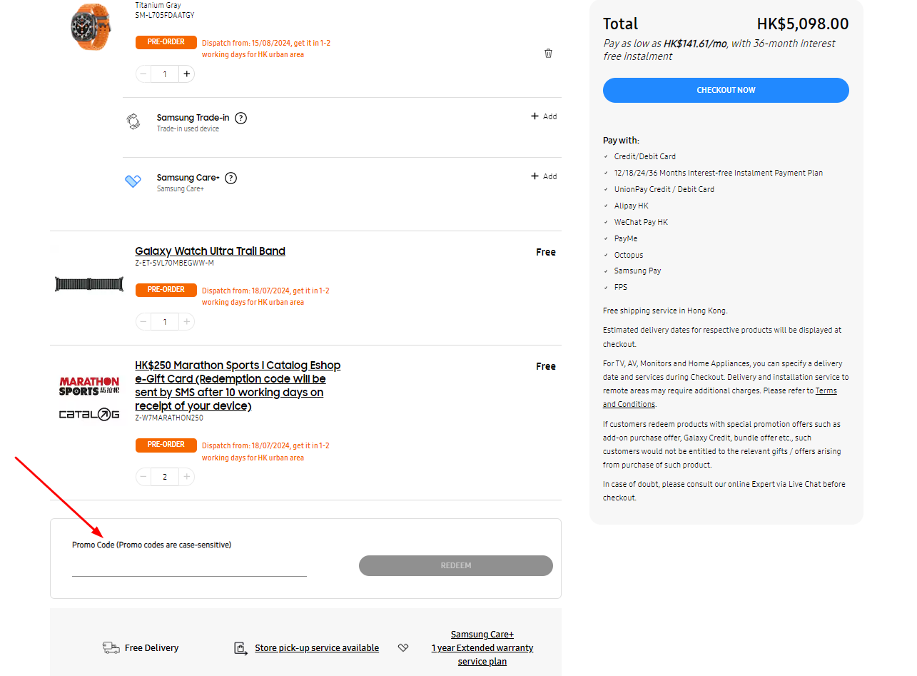Click 'Free Delivery' label
This screenshot has width=917, height=676.
(x=151, y=648)
